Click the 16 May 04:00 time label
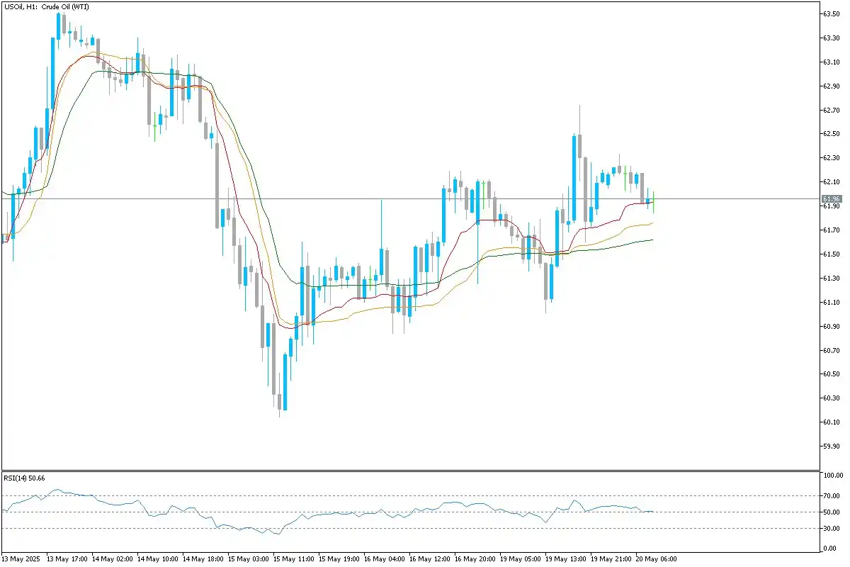This screenshot has width=850, height=567. [384, 559]
